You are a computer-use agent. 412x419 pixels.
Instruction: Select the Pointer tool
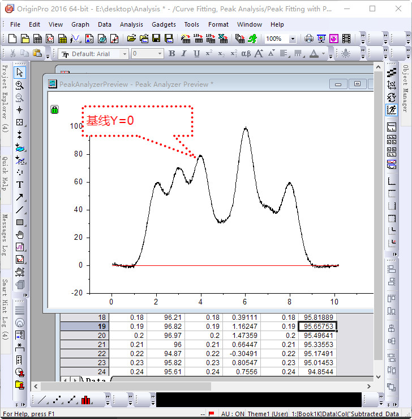[x=19, y=73]
